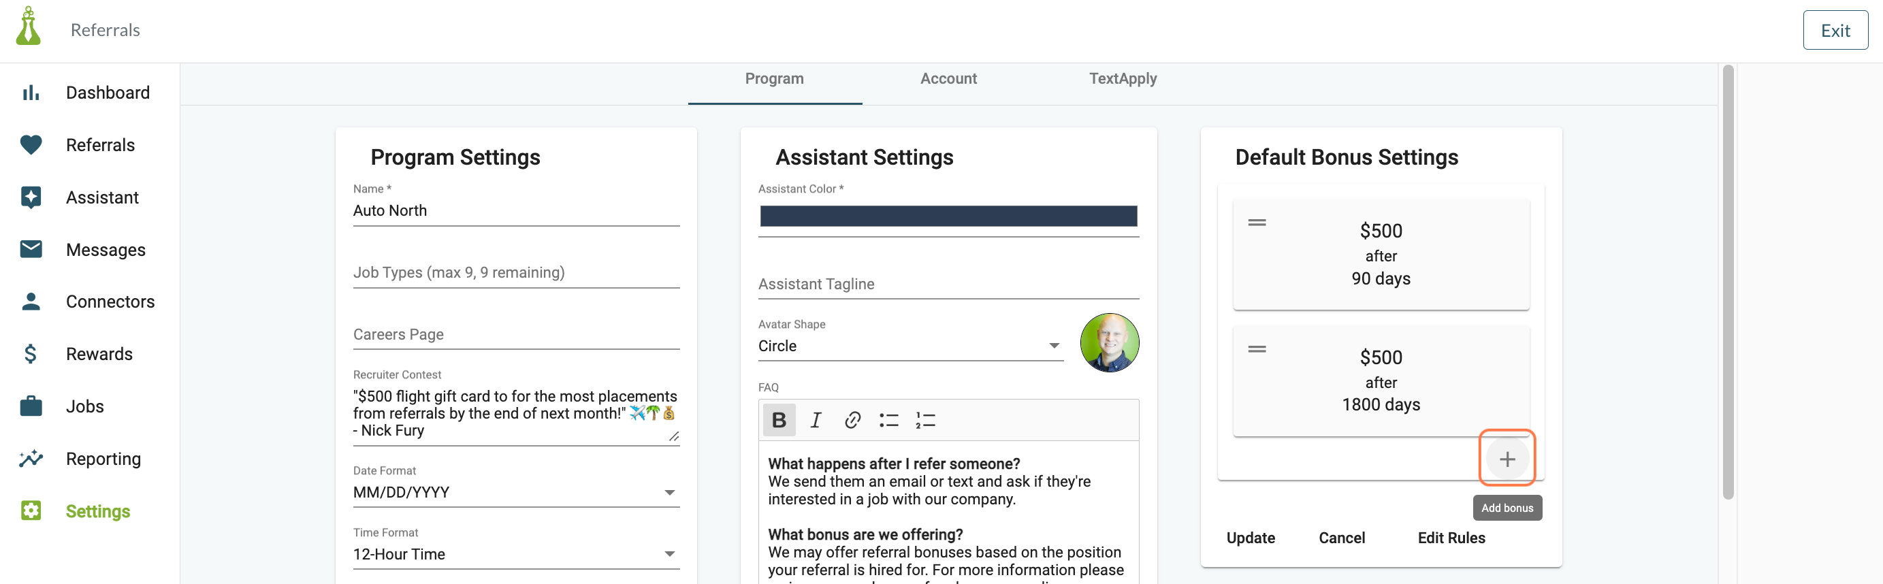Open Referrals via heart icon
This screenshot has height=584, width=1883.
(31, 145)
